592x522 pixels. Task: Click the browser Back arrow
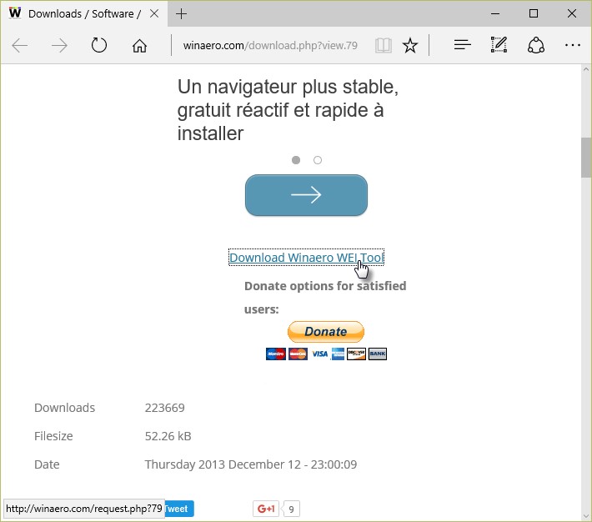click(20, 46)
